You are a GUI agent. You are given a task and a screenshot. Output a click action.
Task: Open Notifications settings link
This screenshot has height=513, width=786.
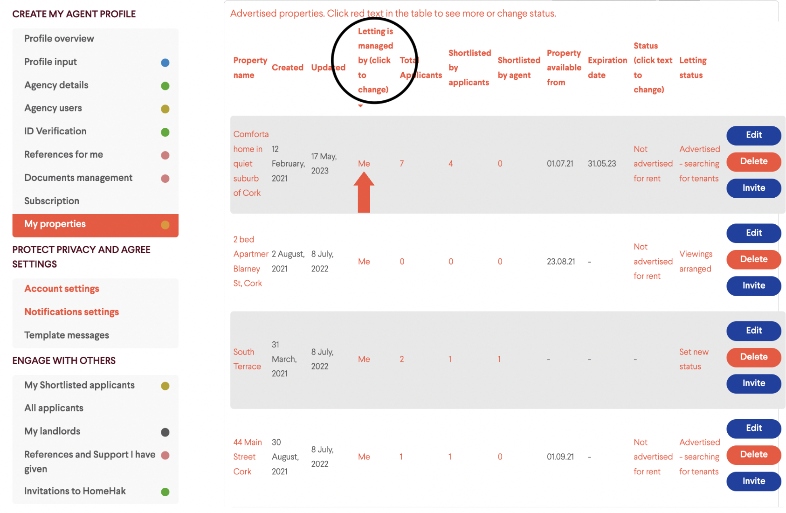[71, 312]
